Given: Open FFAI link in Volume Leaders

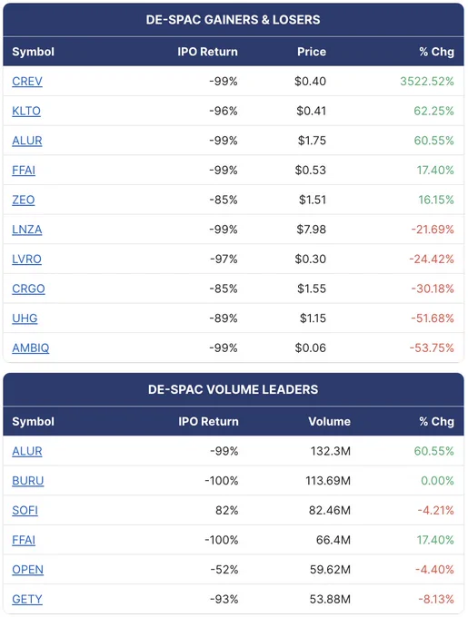Looking at the screenshot, I should pyautogui.click(x=24, y=540).
